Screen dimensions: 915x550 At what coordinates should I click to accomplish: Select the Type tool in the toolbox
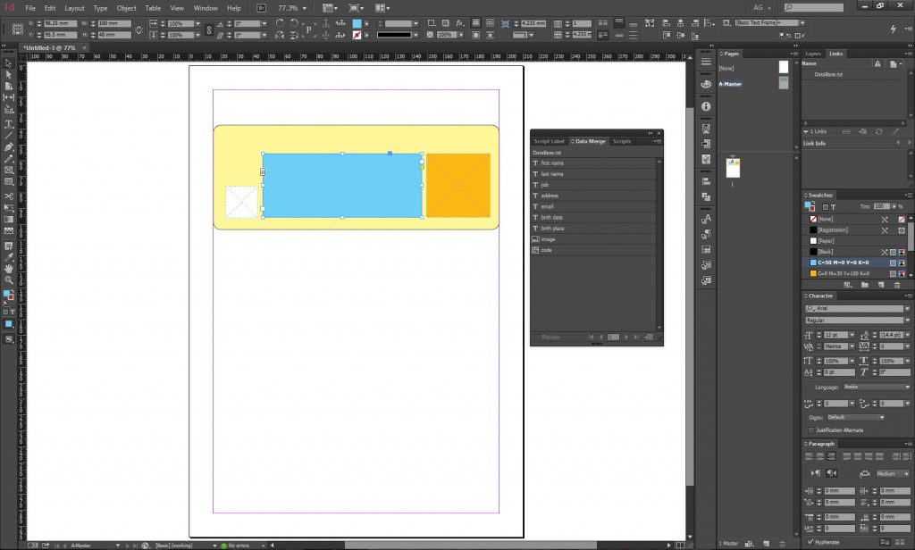pyautogui.click(x=9, y=123)
